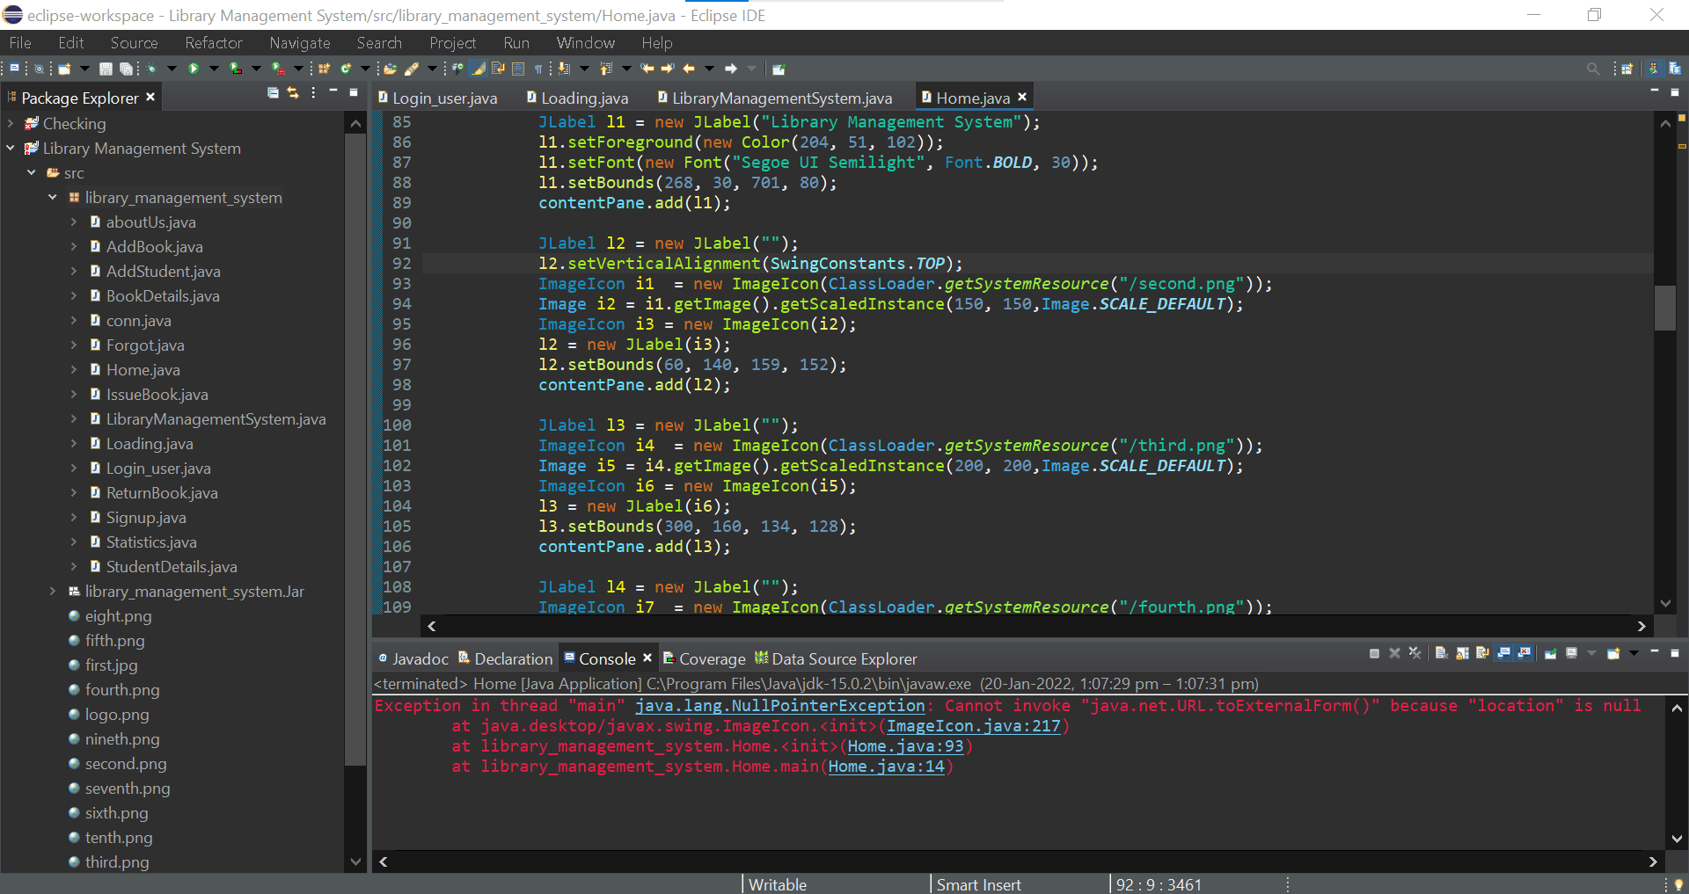Open the Refactor menu
This screenshot has width=1689, height=894.
coord(213,42)
